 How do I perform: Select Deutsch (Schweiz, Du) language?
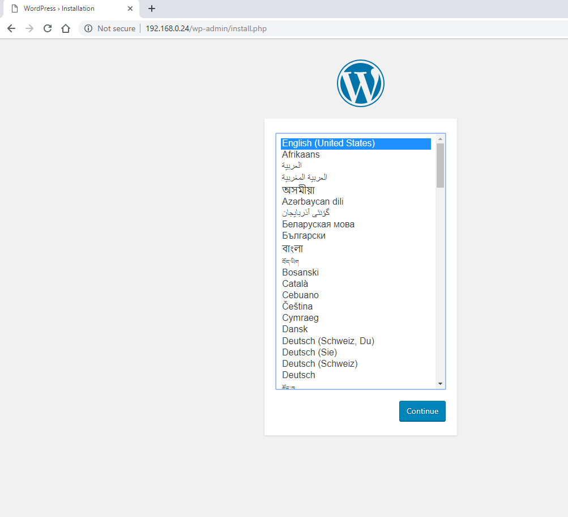click(356, 341)
